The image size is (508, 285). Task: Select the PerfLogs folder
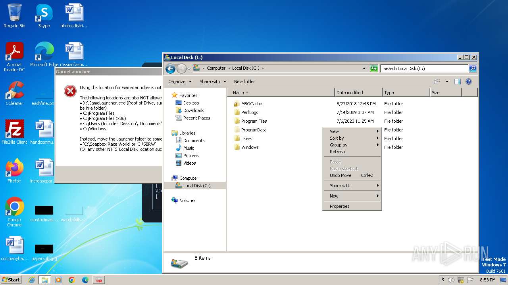click(x=250, y=112)
